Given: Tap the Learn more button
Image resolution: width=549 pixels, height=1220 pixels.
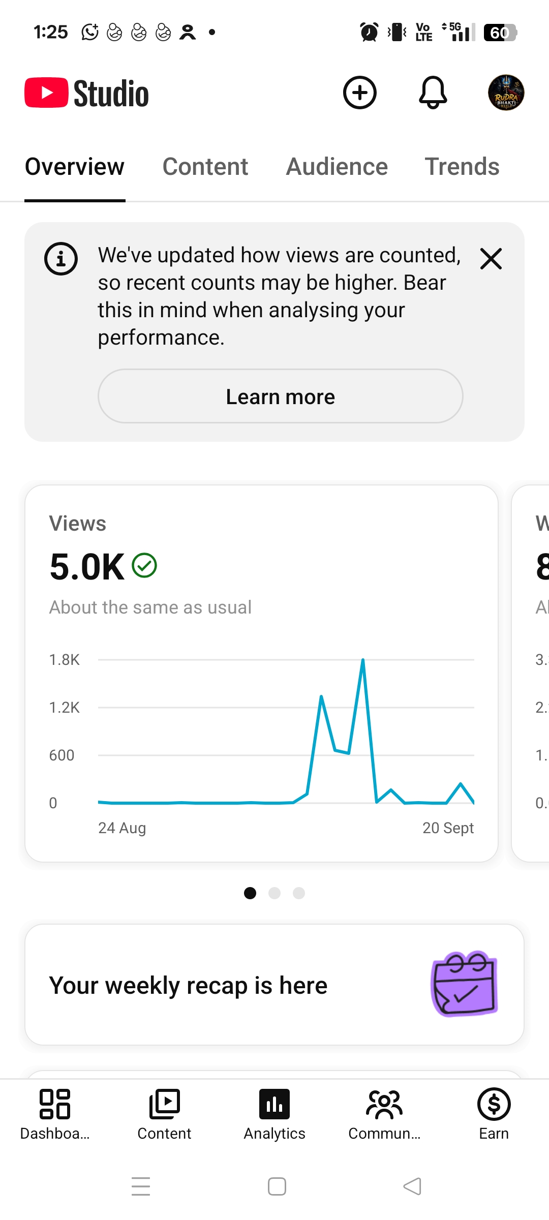Looking at the screenshot, I should (x=281, y=396).
